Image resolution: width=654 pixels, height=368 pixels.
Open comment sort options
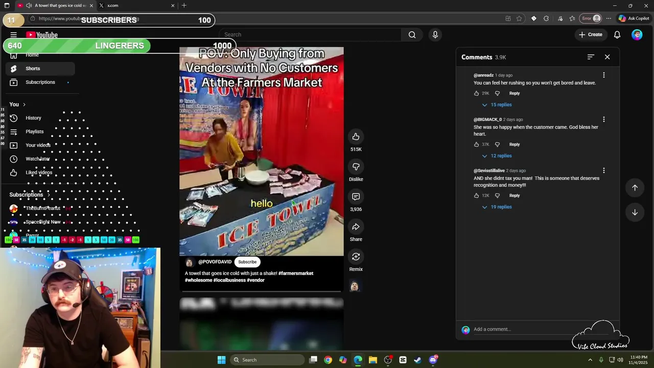591,57
